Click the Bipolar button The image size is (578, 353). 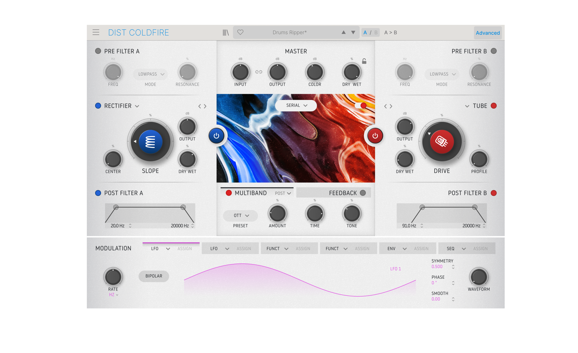154,276
